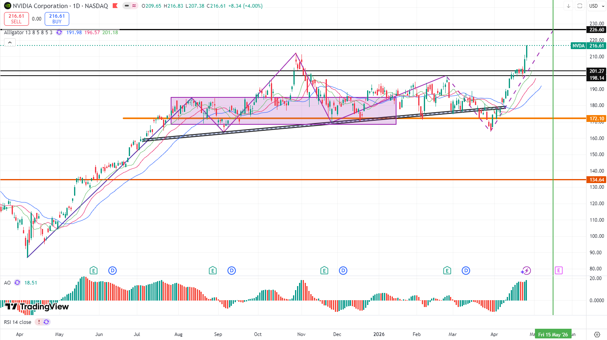607x340 pixels.
Task: Open the latest news lightning-bolt marker
Action: [x=526, y=271]
